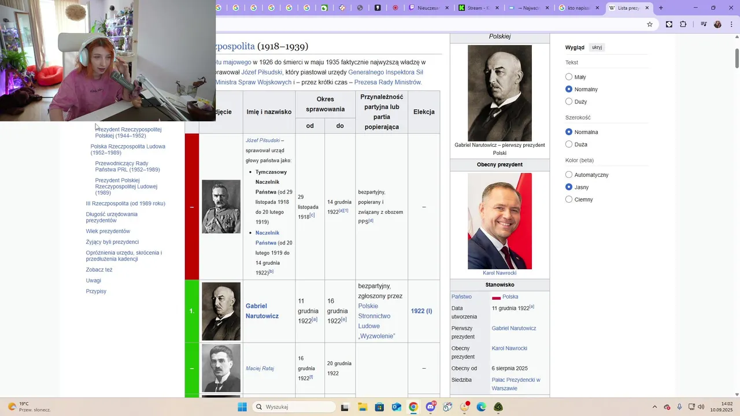Click the Wyszukaj taskbar search box
Viewport: 740px width, 416px height.
click(x=293, y=407)
